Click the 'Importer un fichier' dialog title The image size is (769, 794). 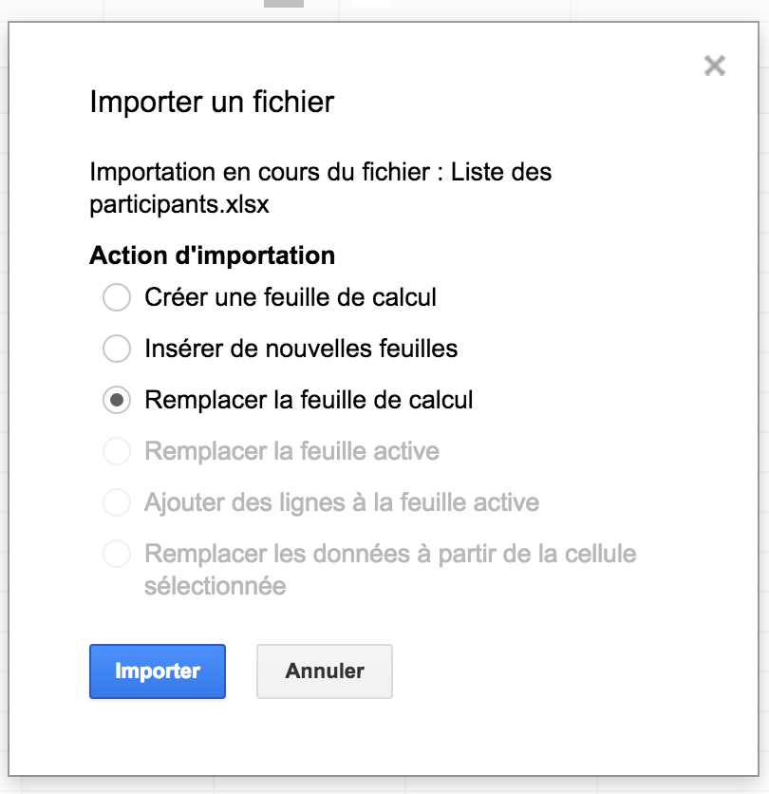(212, 102)
